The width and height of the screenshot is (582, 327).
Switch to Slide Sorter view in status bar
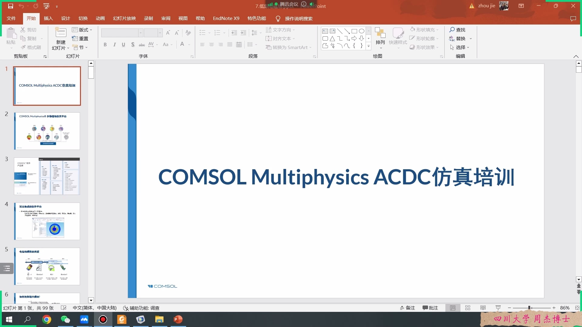[x=468, y=308]
